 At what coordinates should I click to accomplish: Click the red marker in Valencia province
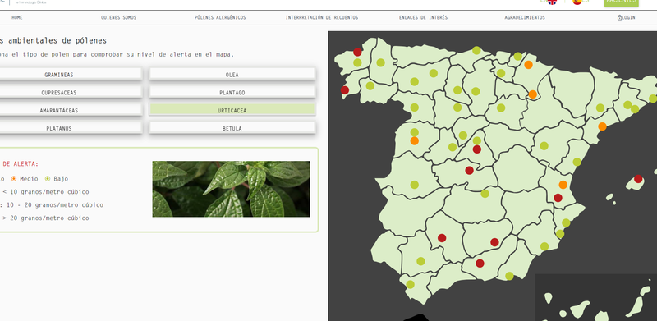coord(558,198)
